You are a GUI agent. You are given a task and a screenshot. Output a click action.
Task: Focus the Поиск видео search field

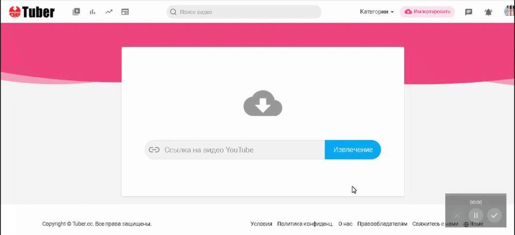pos(244,12)
